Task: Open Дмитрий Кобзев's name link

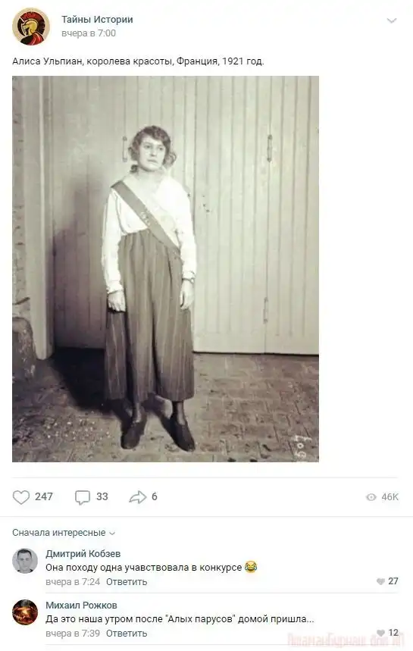Action: click(83, 553)
